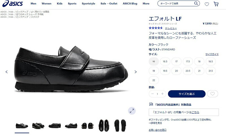Viewport: 226px width, 140px height.
Task: Select size 16.5
Action: (165, 61)
